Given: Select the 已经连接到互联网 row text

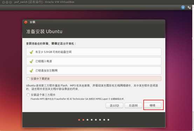Looking at the screenshot, I should point(46,70).
